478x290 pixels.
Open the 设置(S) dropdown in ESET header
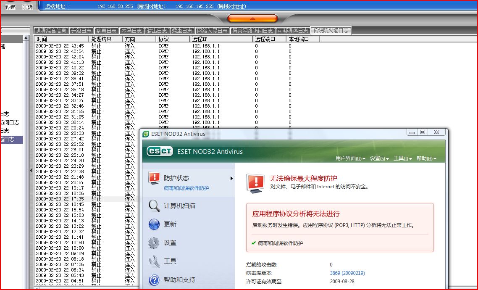tap(379, 158)
